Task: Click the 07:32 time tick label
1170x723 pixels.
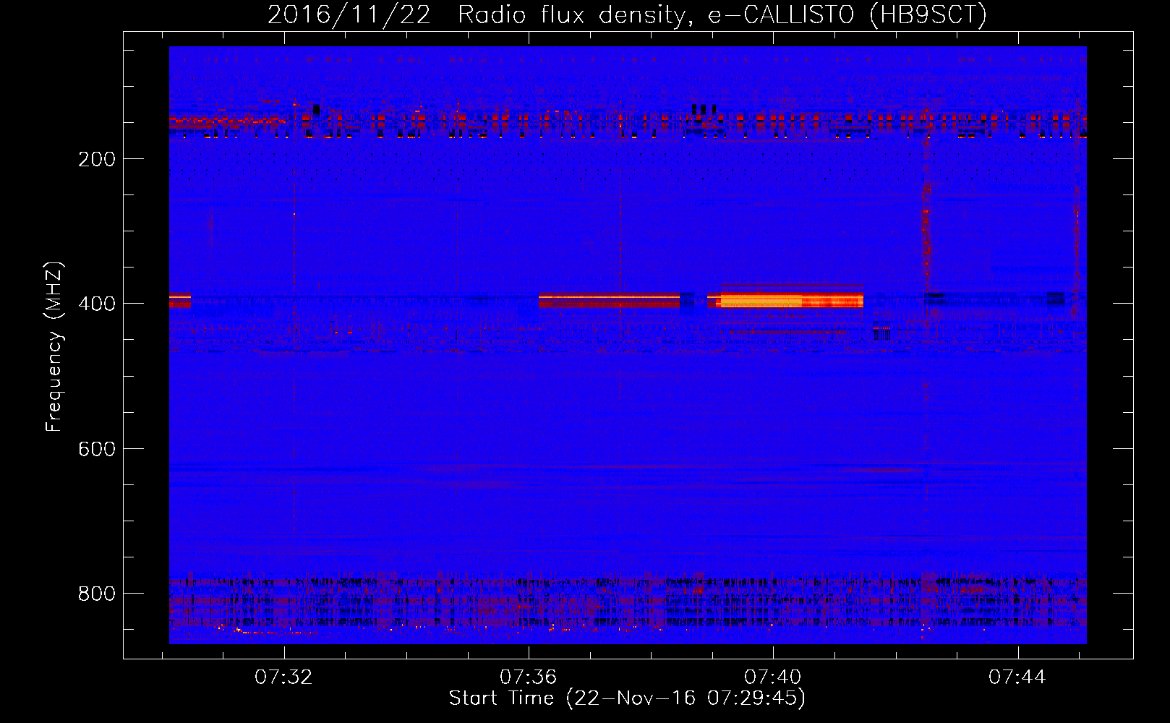Action: (283, 677)
